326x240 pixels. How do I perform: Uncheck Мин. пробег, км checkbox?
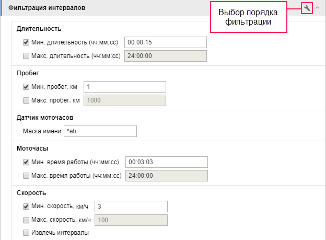click(x=26, y=87)
